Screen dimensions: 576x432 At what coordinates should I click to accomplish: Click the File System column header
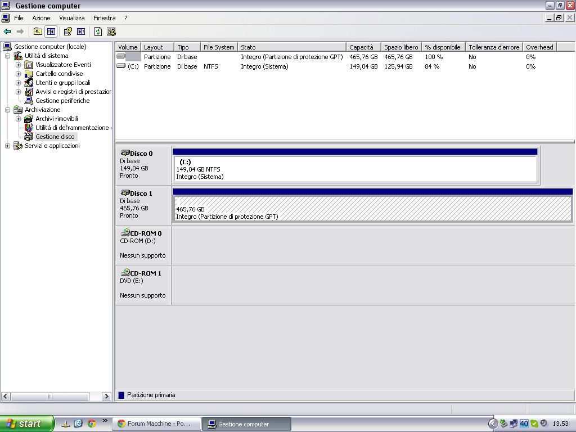pos(219,47)
